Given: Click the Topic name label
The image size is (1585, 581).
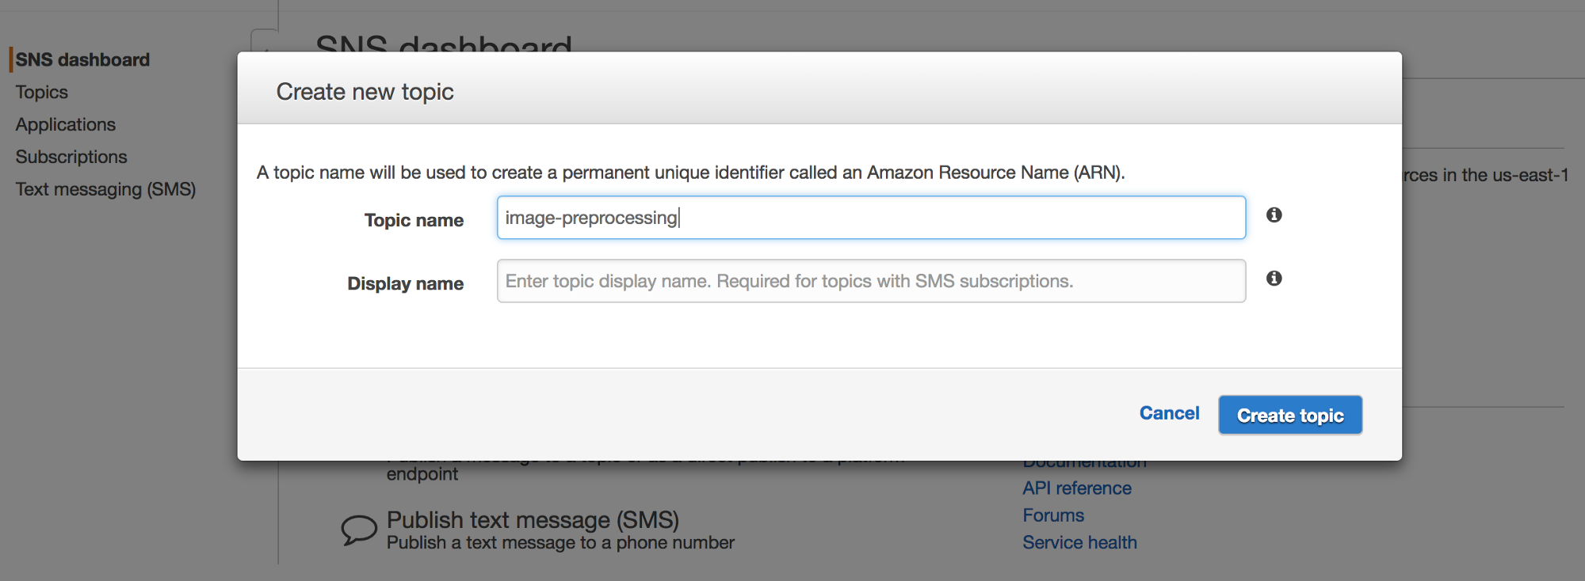Looking at the screenshot, I should [414, 220].
